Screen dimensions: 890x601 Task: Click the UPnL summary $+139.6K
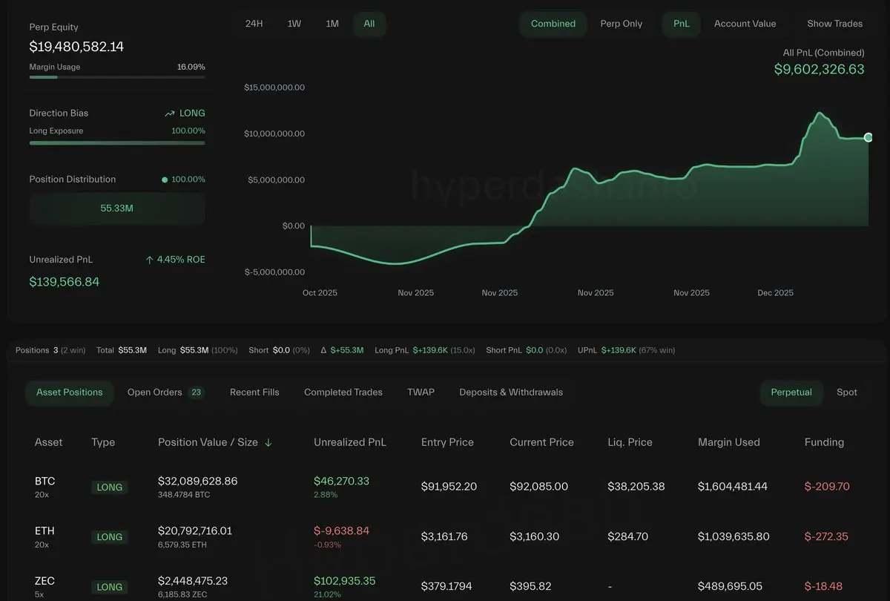pyautogui.click(x=619, y=350)
